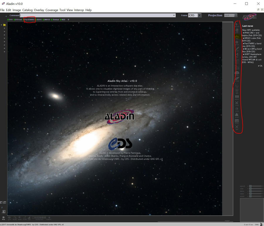
Task: Load the DSS bookmark
Action: pos(10,20)
